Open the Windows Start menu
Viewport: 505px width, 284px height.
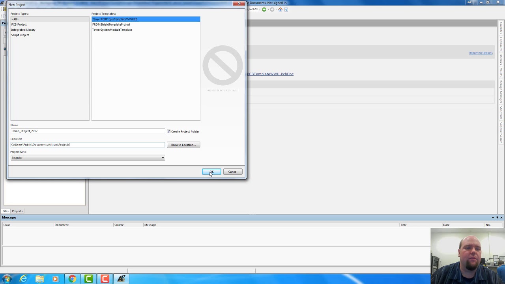7,279
